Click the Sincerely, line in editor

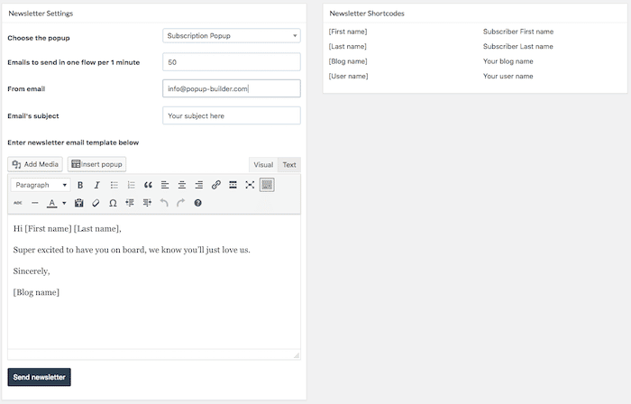pos(32,271)
